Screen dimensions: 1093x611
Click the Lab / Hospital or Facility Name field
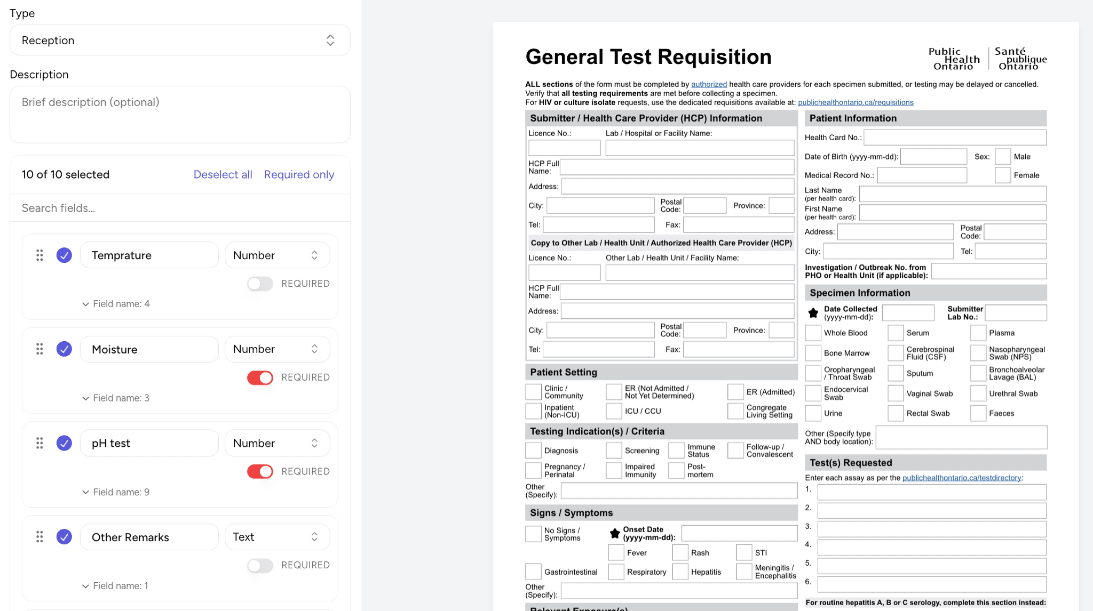click(700, 148)
